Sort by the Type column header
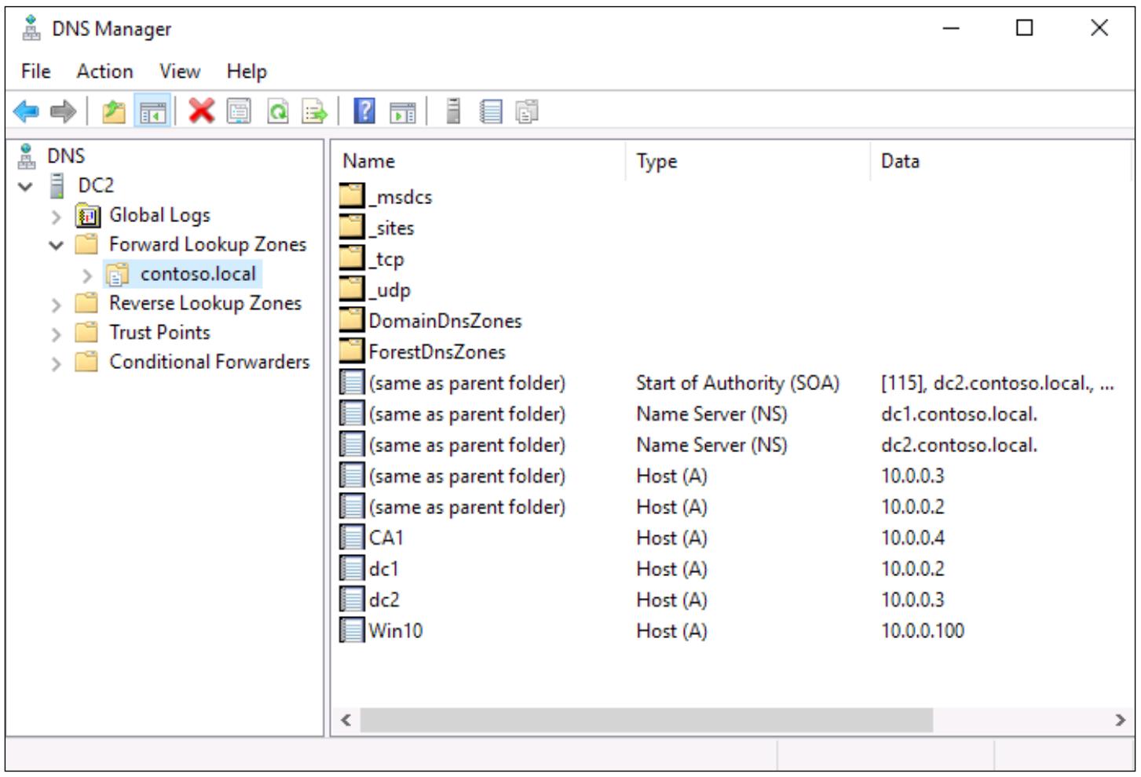 748,161
